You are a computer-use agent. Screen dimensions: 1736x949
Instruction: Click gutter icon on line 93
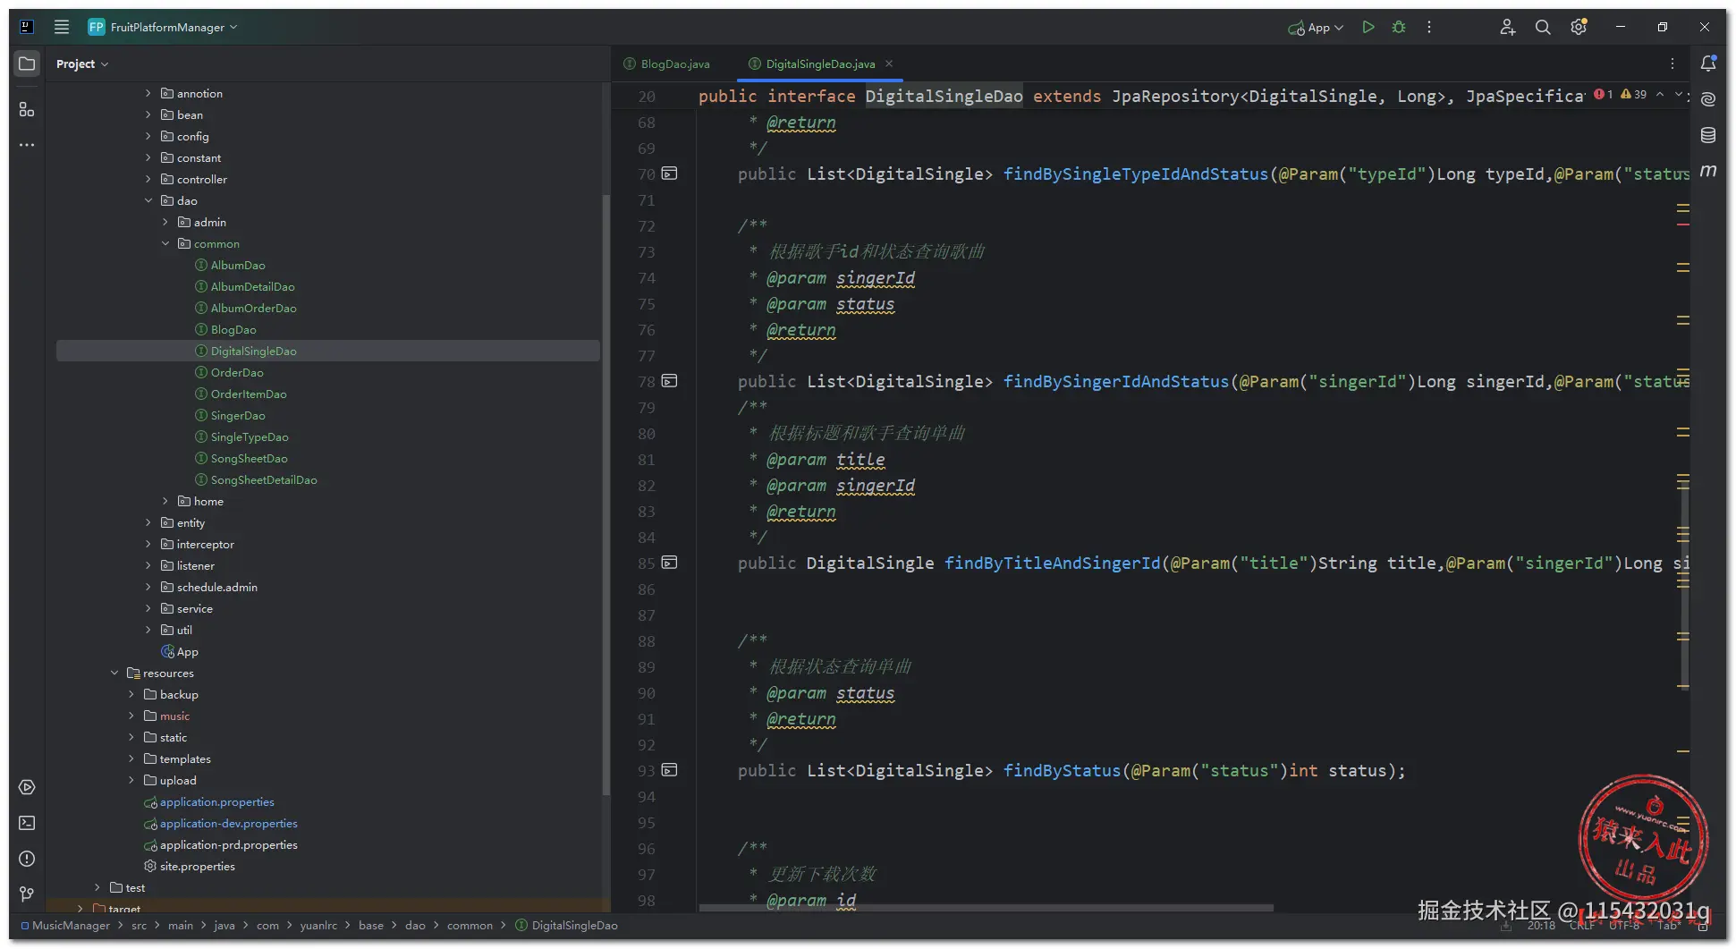(669, 770)
